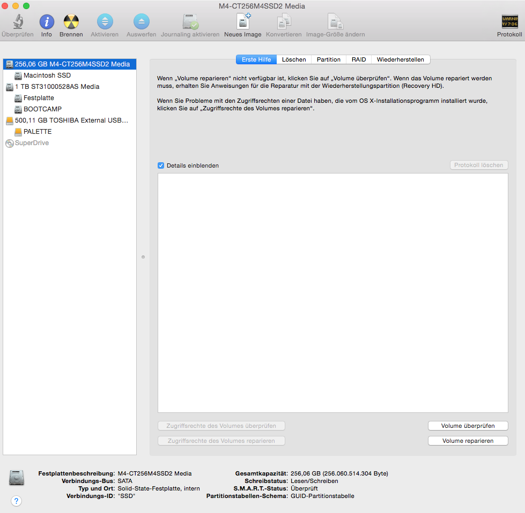The width and height of the screenshot is (525, 513).
Task: Open the Info toolbar icon
Action: pos(47,22)
